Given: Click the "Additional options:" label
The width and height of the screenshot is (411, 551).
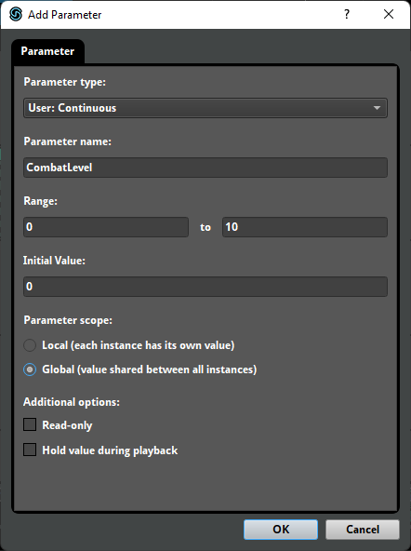Looking at the screenshot, I should click(72, 402).
